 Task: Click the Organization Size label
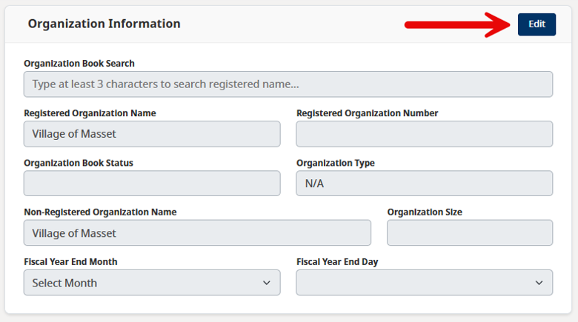[x=425, y=212]
